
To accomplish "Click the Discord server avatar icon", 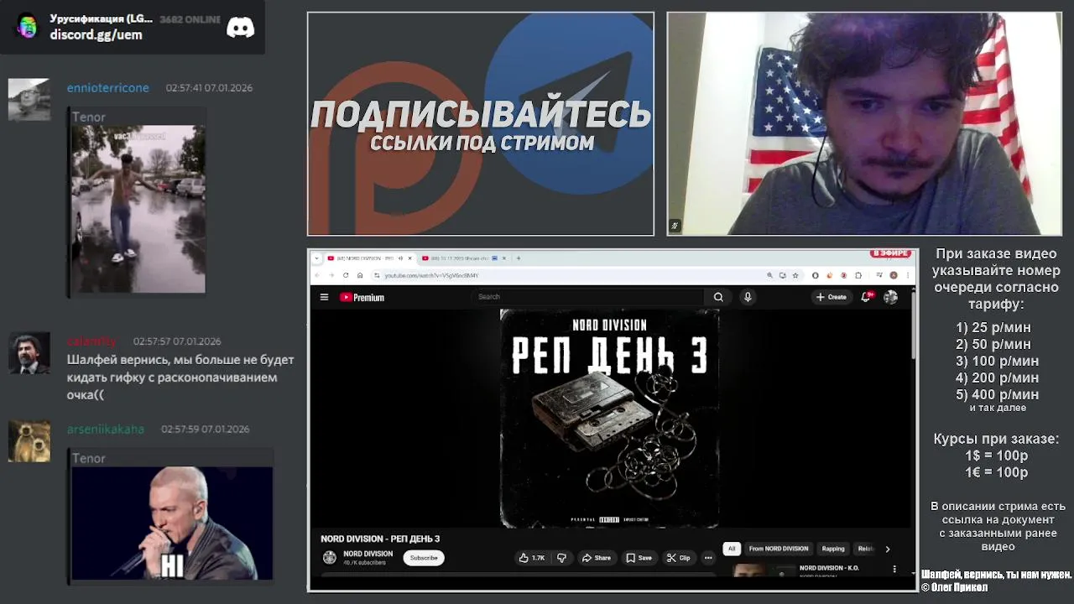I will [27, 27].
